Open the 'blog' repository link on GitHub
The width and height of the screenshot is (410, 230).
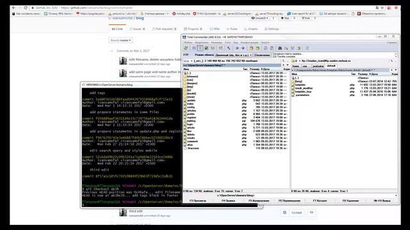[x=140, y=18]
